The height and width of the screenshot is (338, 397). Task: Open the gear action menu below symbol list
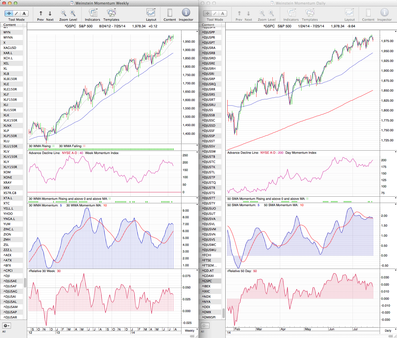point(6,326)
